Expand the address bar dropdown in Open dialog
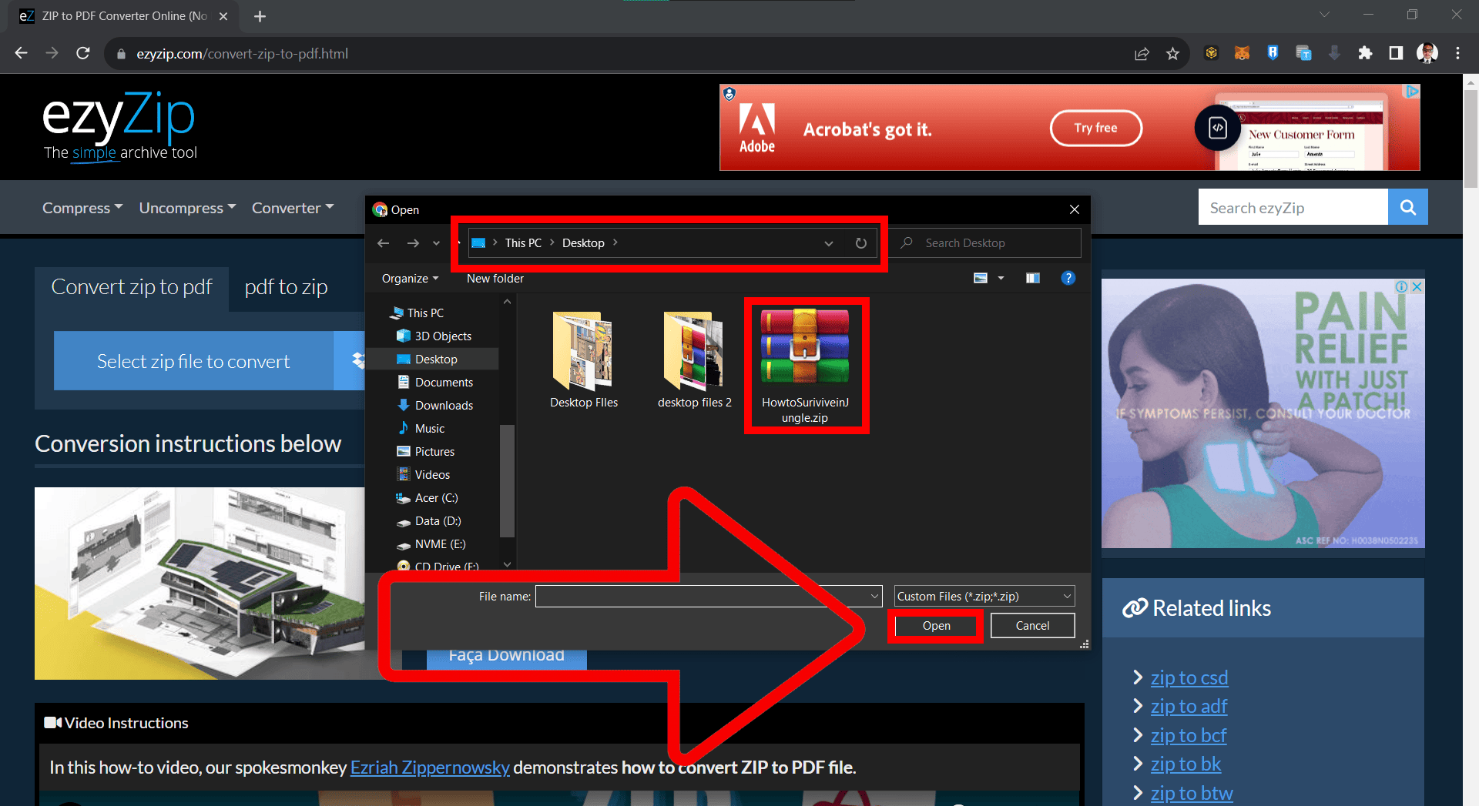This screenshot has width=1479, height=806. pos(829,242)
